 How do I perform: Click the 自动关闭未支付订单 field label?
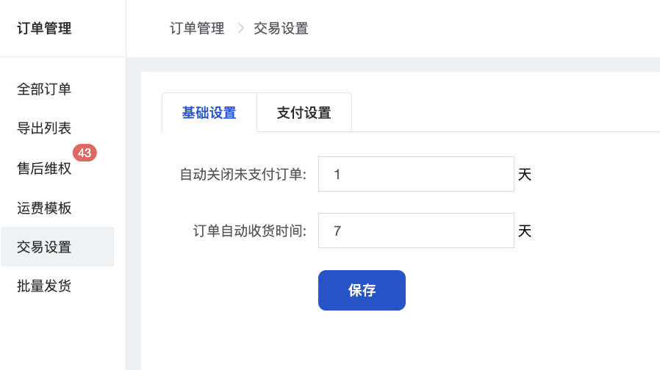click(243, 175)
